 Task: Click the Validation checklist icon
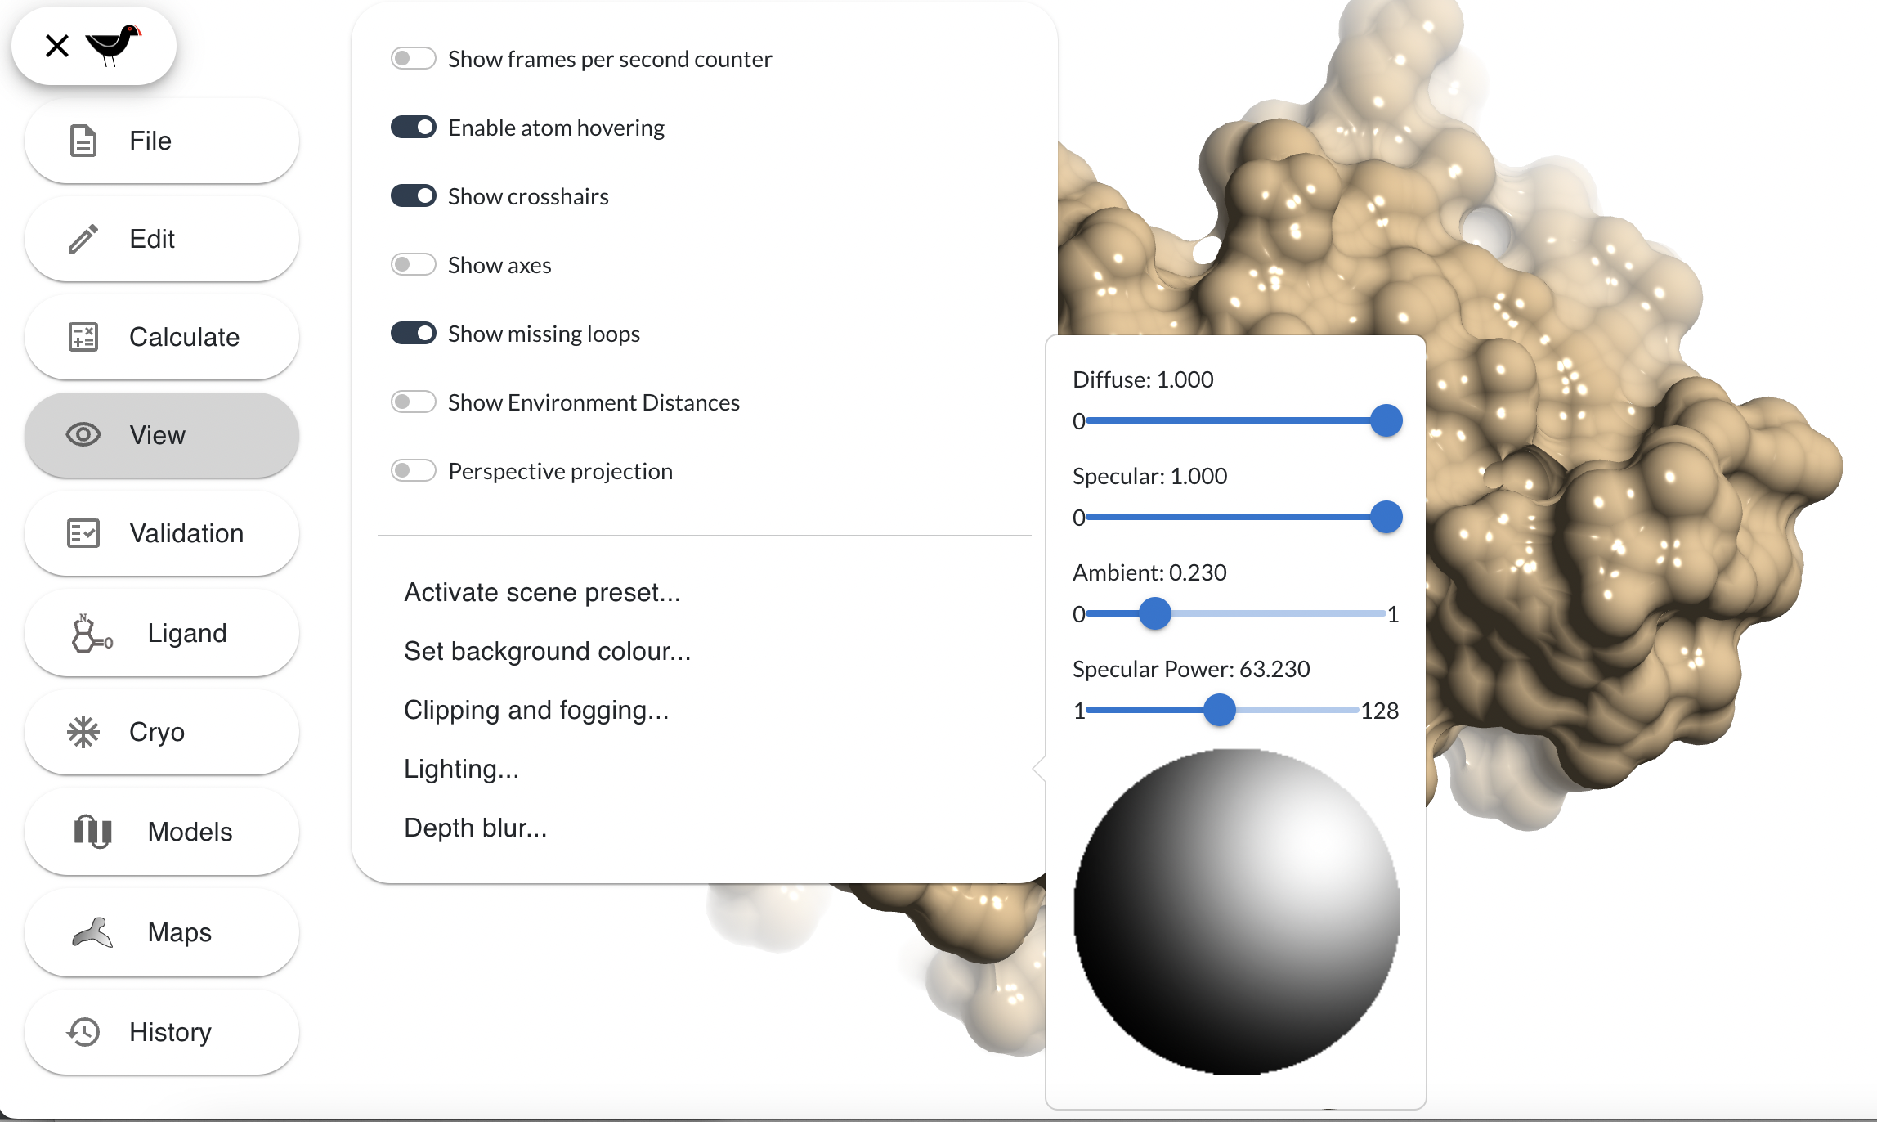pyautogui.click(x=83, y=533)
